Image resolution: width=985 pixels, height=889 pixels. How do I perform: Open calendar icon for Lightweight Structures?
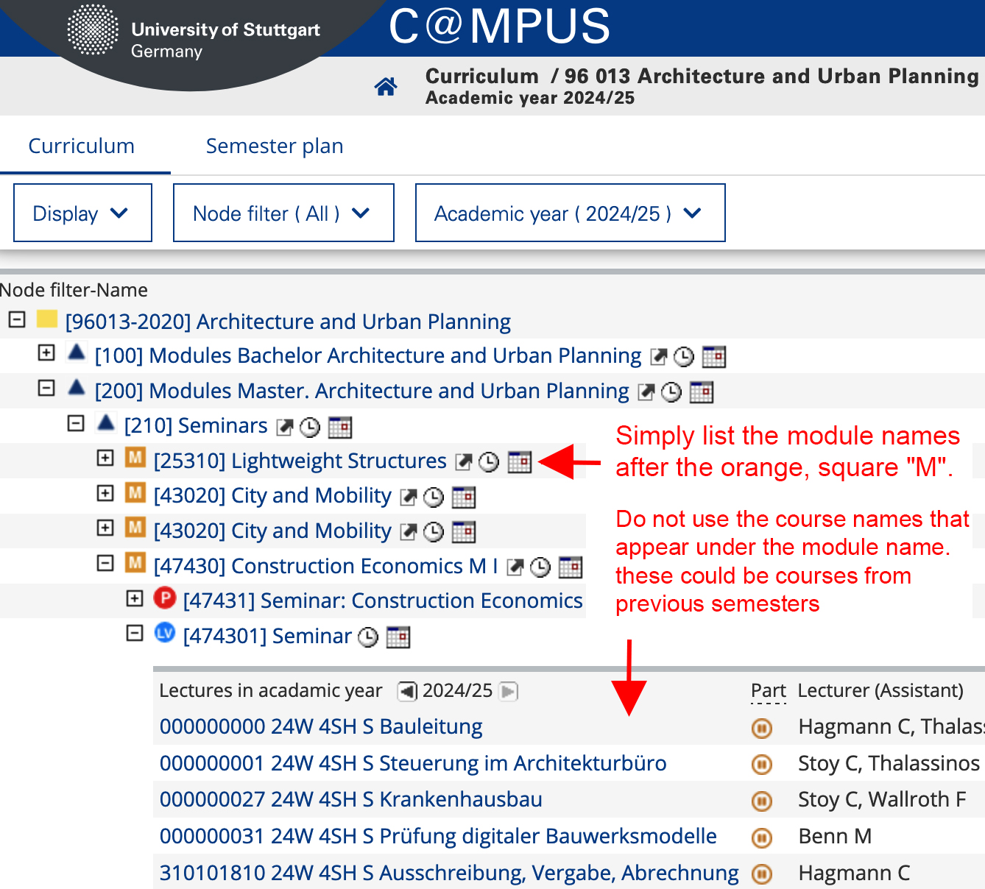pyautogui.click(x=520, y=462)
